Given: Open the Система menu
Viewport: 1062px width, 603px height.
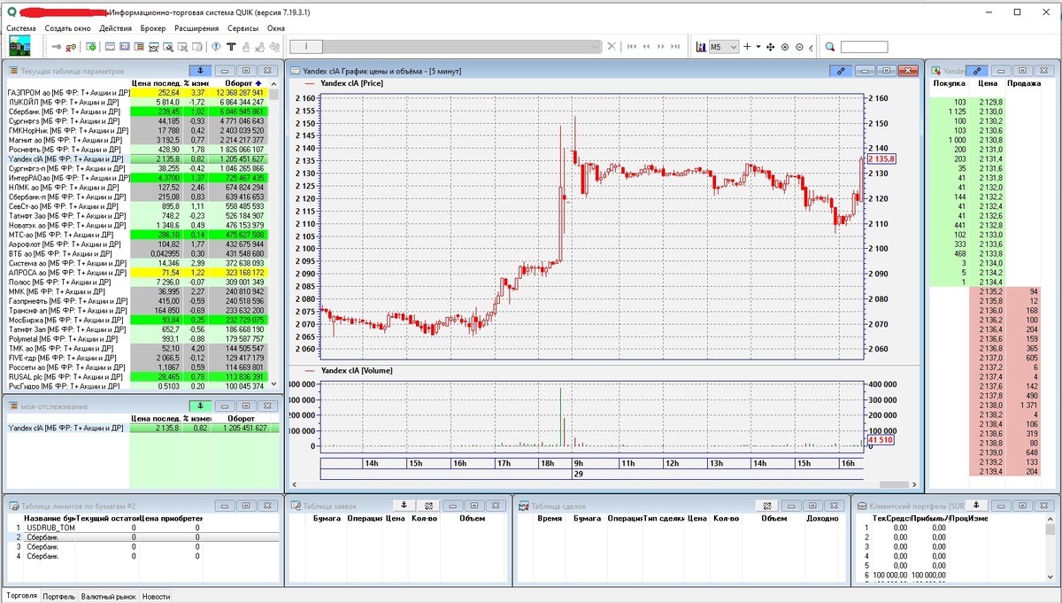Looking at the screenshot, I should point(22,28).
